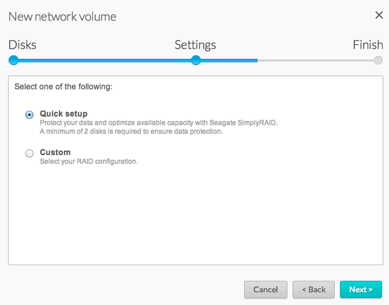Click the Disks step circle marker
This screenshot has height=305, width=389.
(x=13, y=60)
